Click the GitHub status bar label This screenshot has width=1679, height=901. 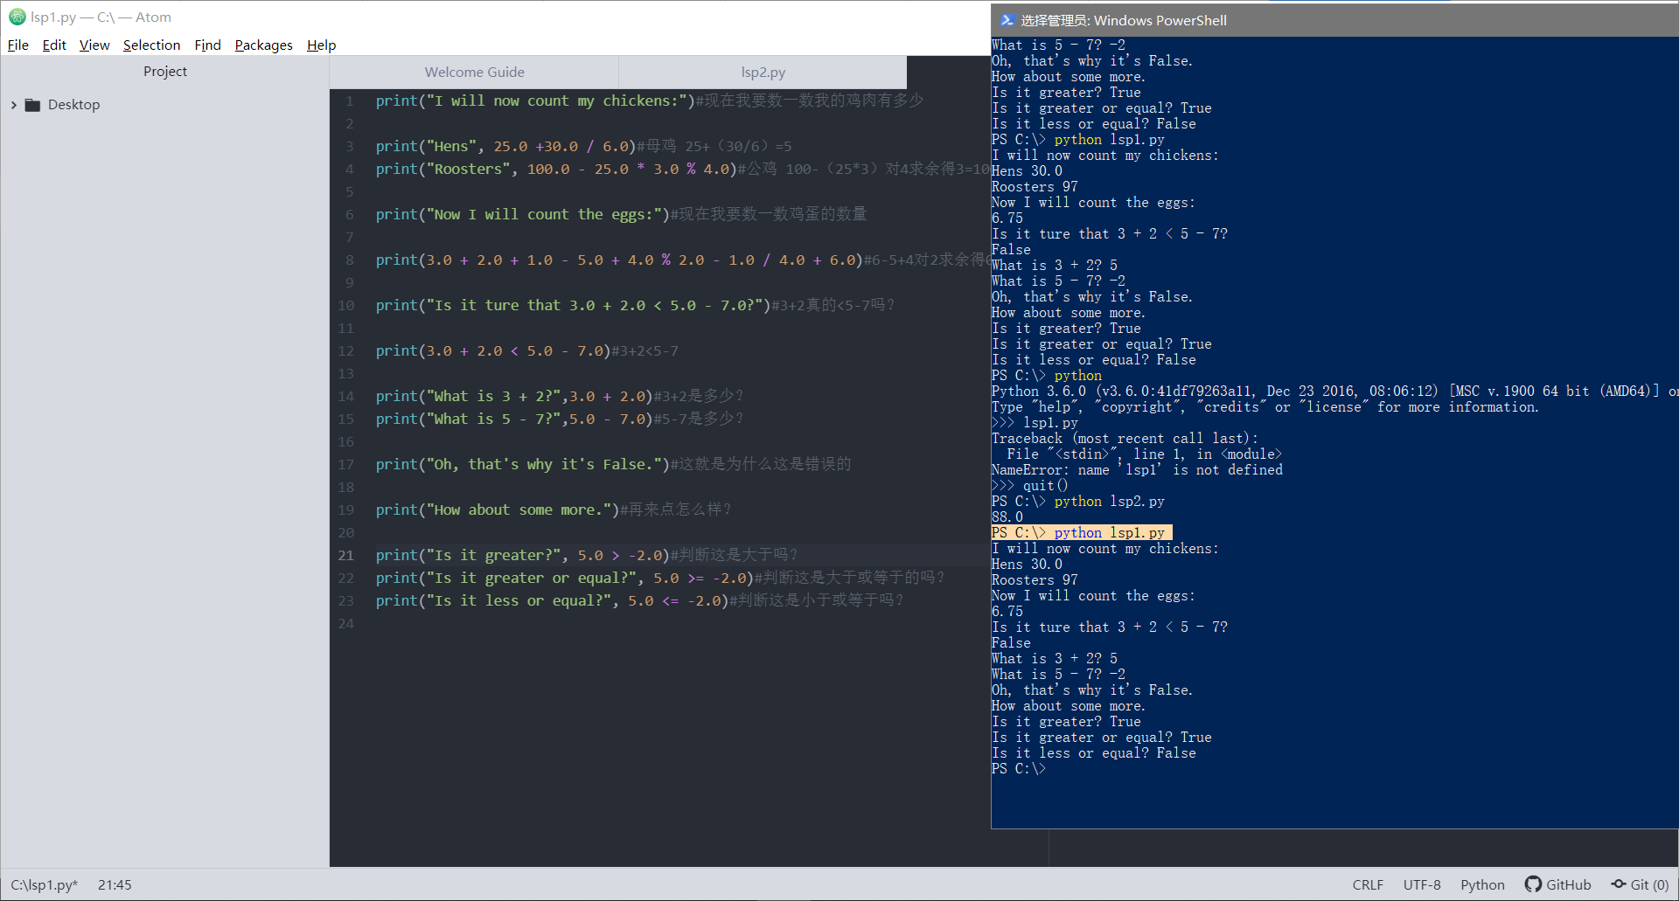point(1568,884)
